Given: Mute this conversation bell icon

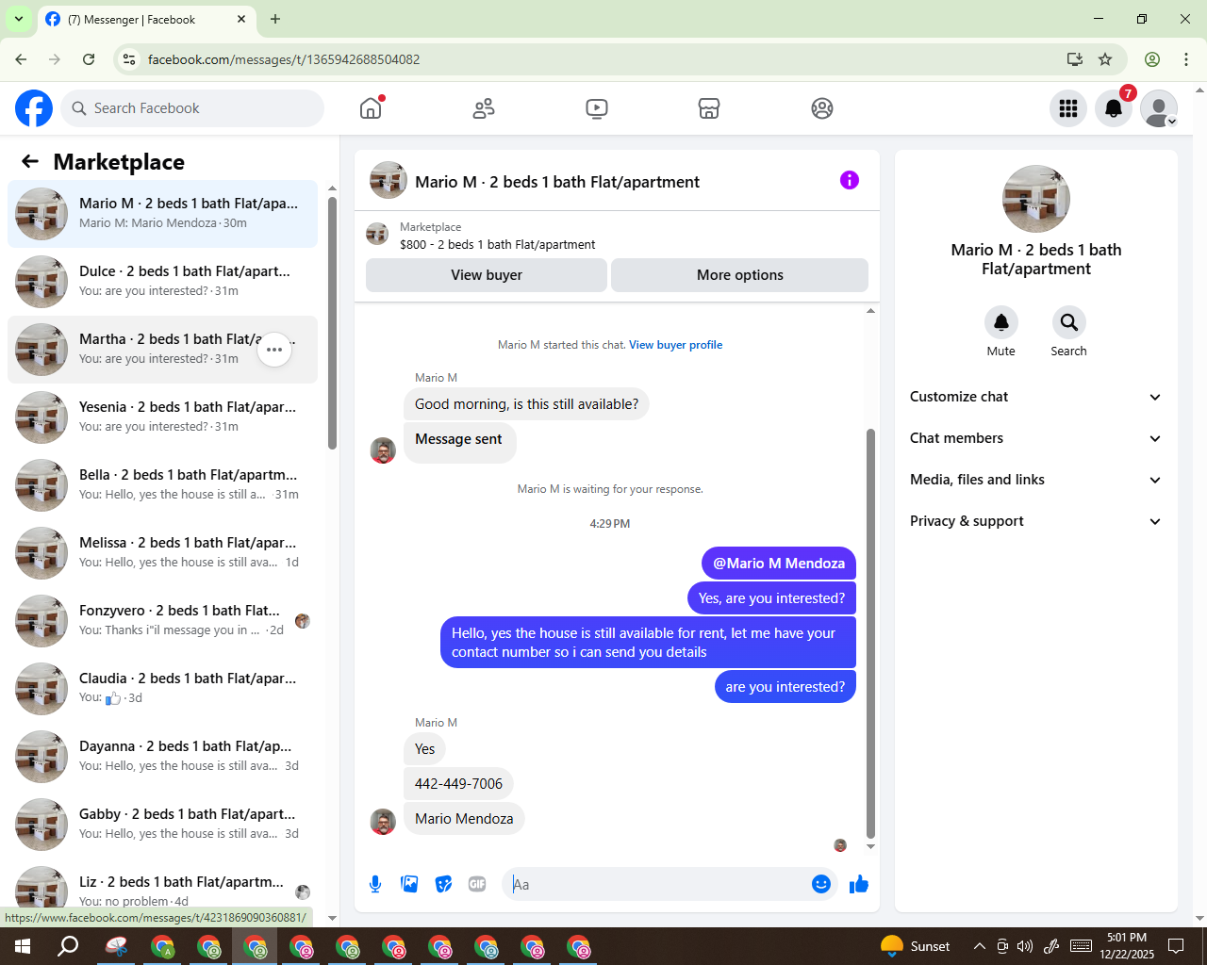Looking at the screenshot, I should point(1001,322).
